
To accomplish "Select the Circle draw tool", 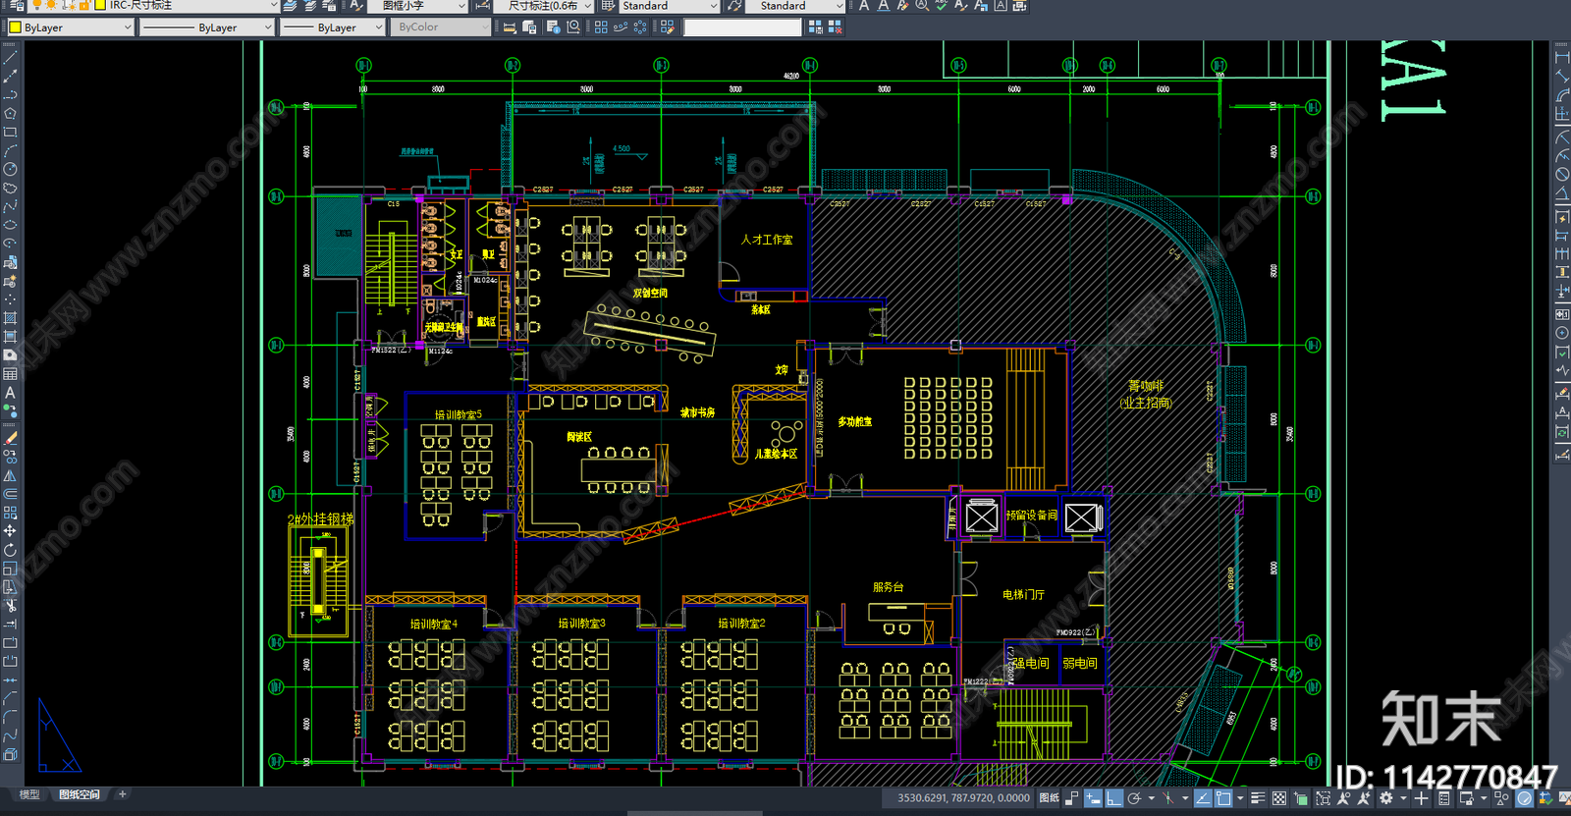I will coord(10,169).
